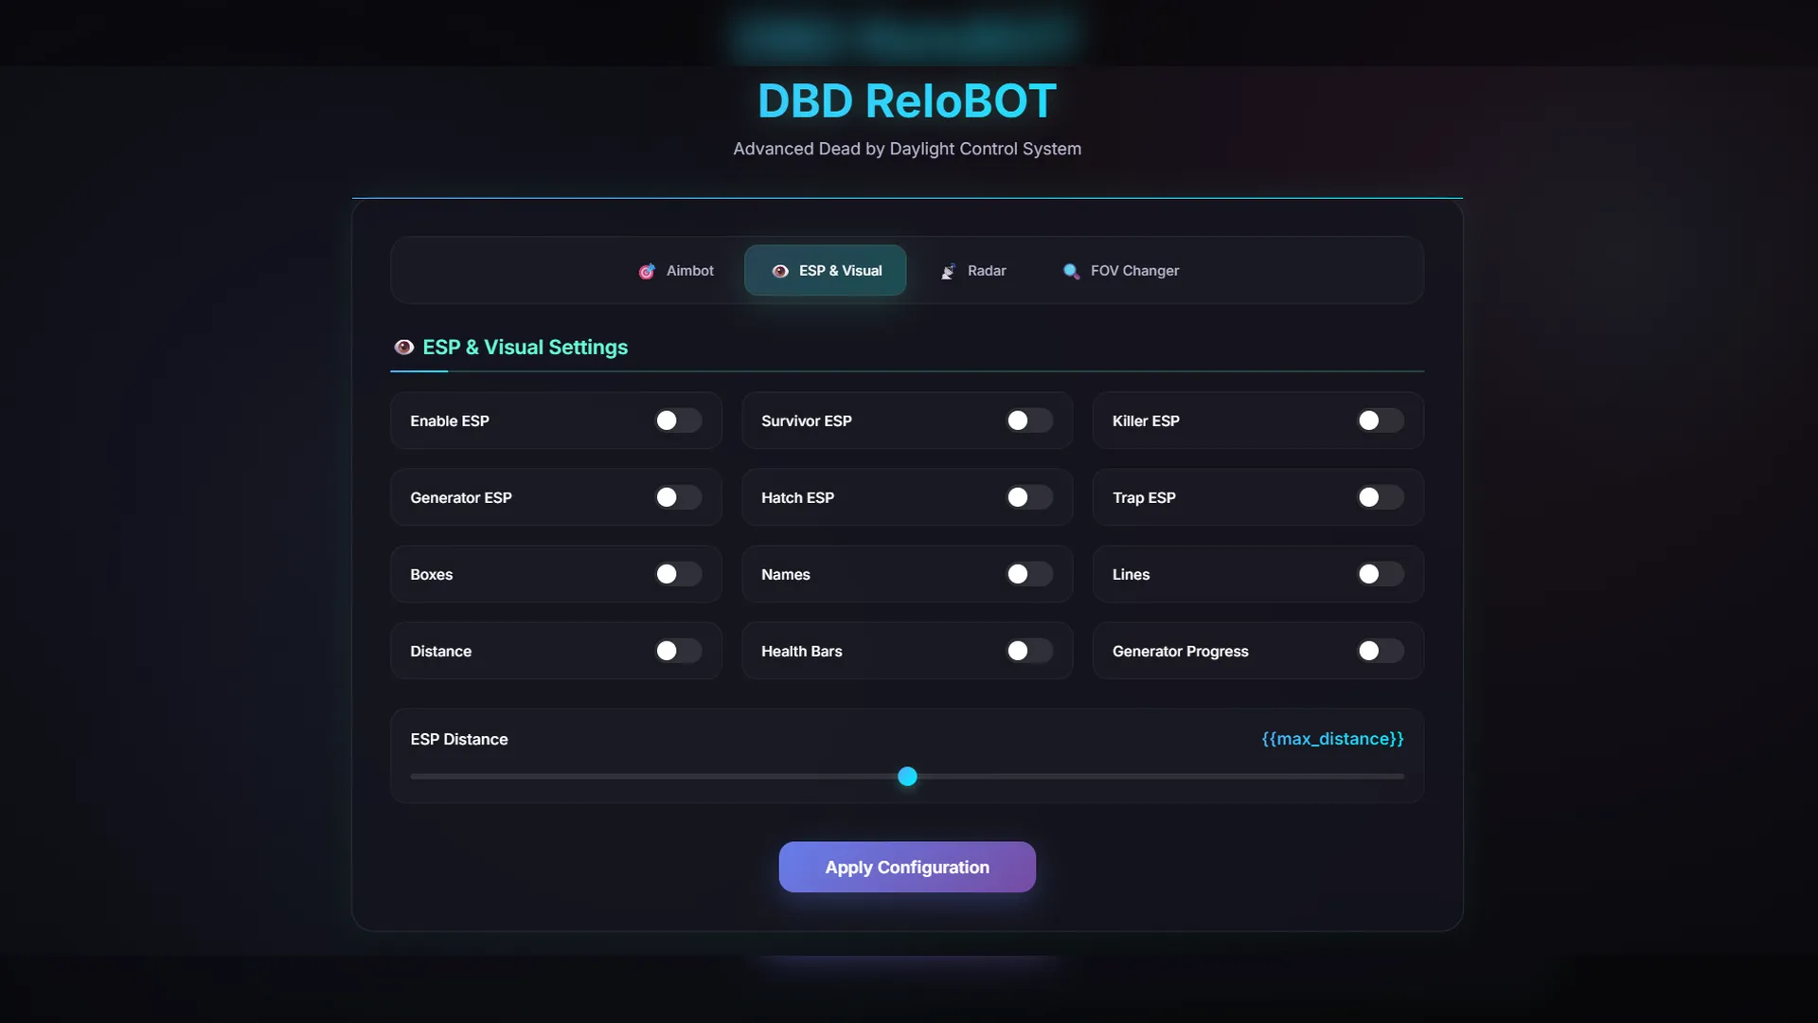Click eye icon in ESP & Visual Settings heading

click(x=404, y=348)
